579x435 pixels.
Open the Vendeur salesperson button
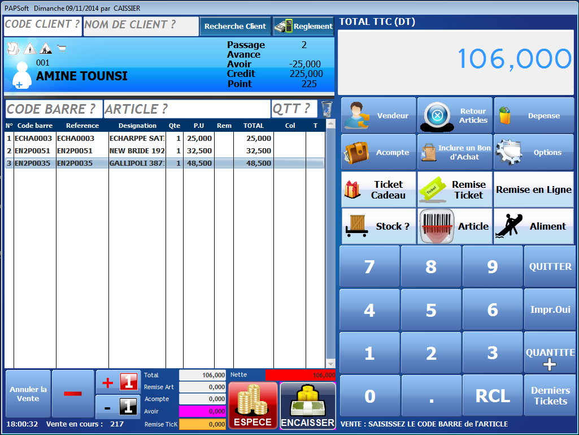[x=378, y=115]
